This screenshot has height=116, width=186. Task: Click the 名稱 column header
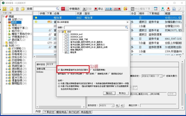click(x=64, y=13)
